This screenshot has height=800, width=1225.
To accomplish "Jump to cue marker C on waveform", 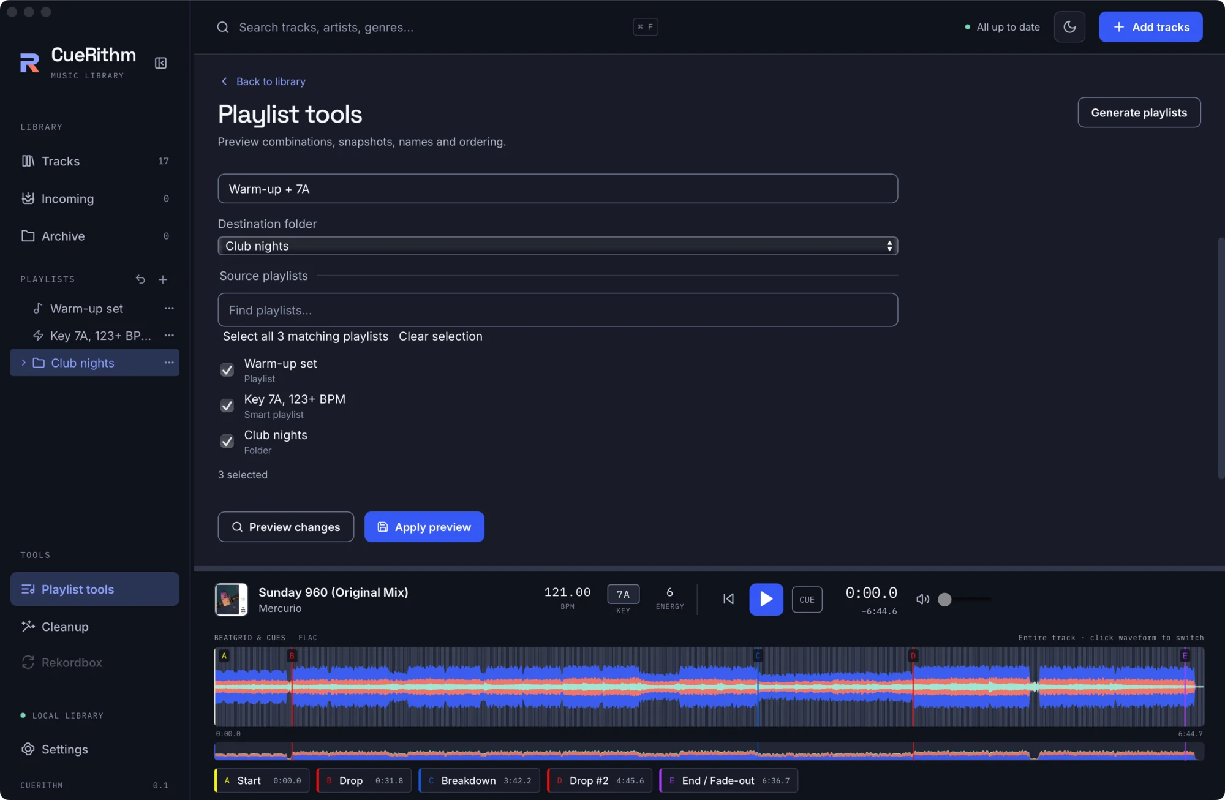I will point(758,656).
